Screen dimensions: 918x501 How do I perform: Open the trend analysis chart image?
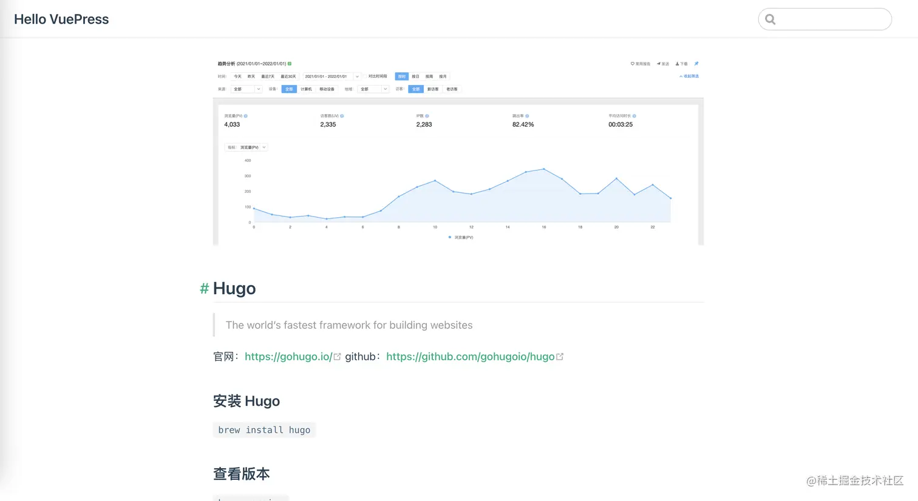point(458,151)
